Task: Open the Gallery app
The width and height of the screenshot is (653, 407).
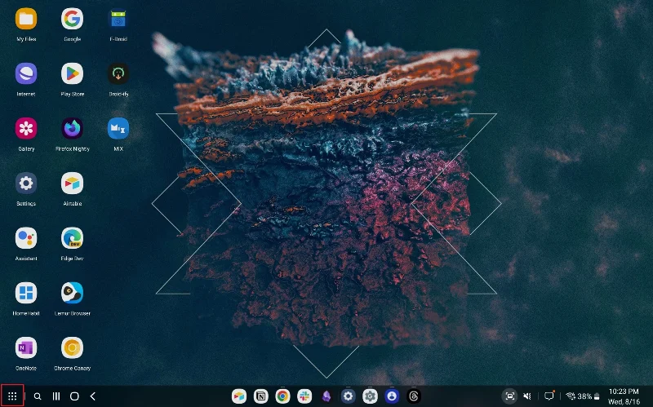Action: tap(26, 129)
